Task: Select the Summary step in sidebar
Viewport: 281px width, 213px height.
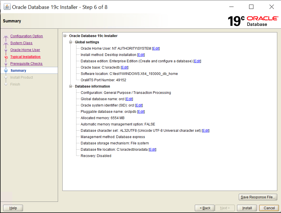Action: (18, 71)
